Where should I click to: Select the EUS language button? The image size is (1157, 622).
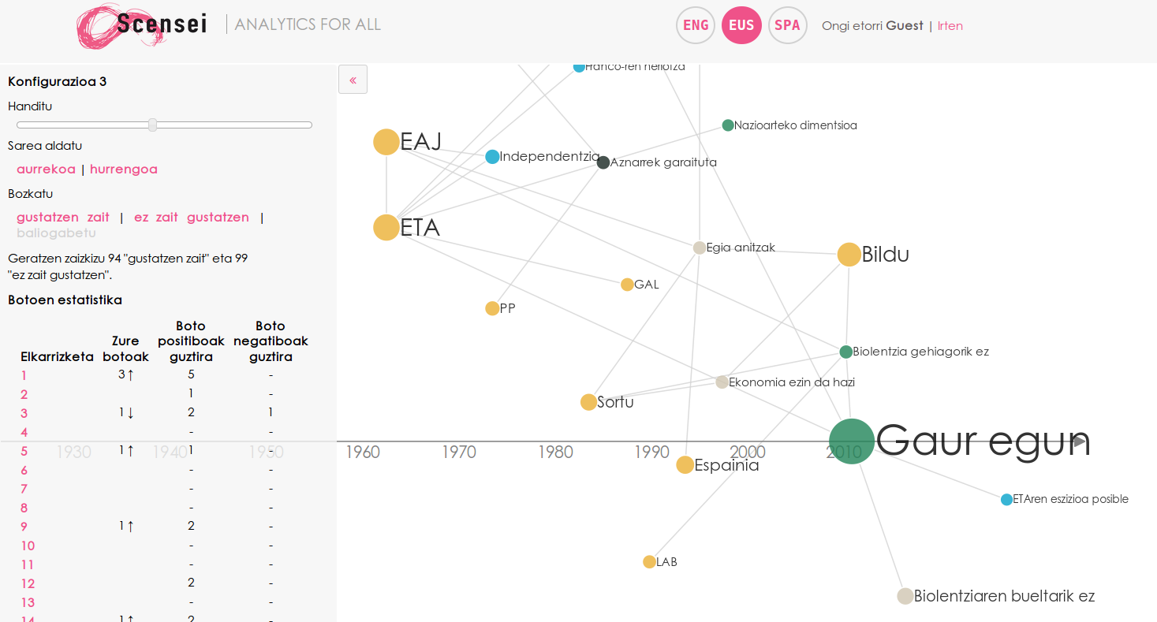point(741,25)
